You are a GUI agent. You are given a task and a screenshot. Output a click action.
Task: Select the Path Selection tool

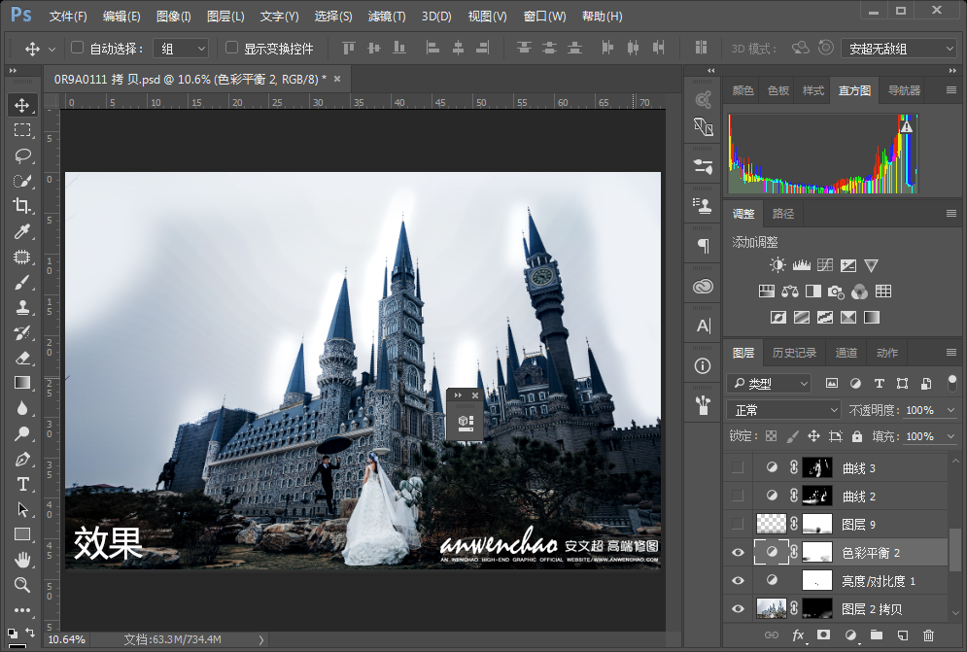22,509
